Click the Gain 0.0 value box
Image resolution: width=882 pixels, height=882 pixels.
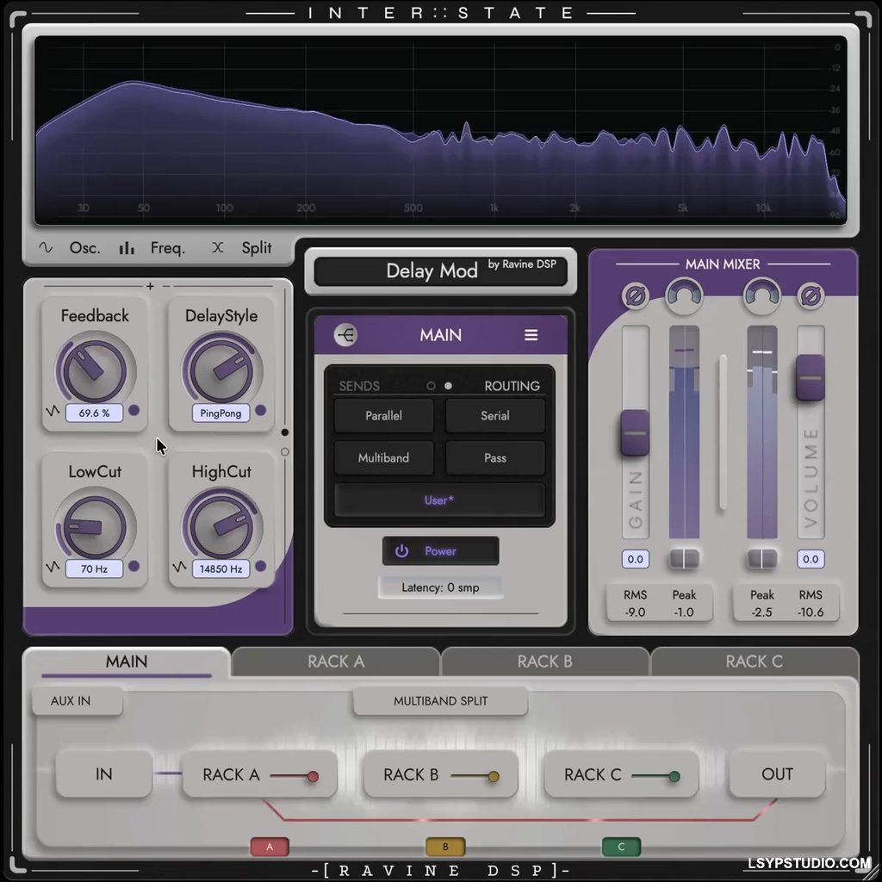(635, 559)
